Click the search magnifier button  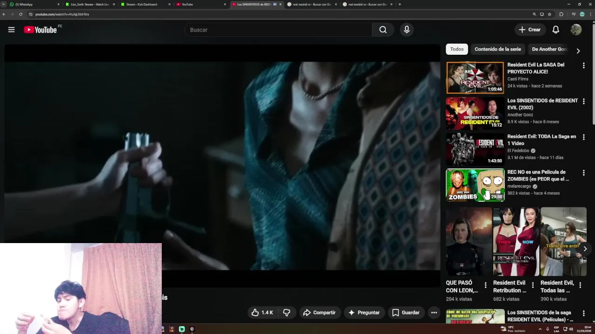click(x=383, y=30)
